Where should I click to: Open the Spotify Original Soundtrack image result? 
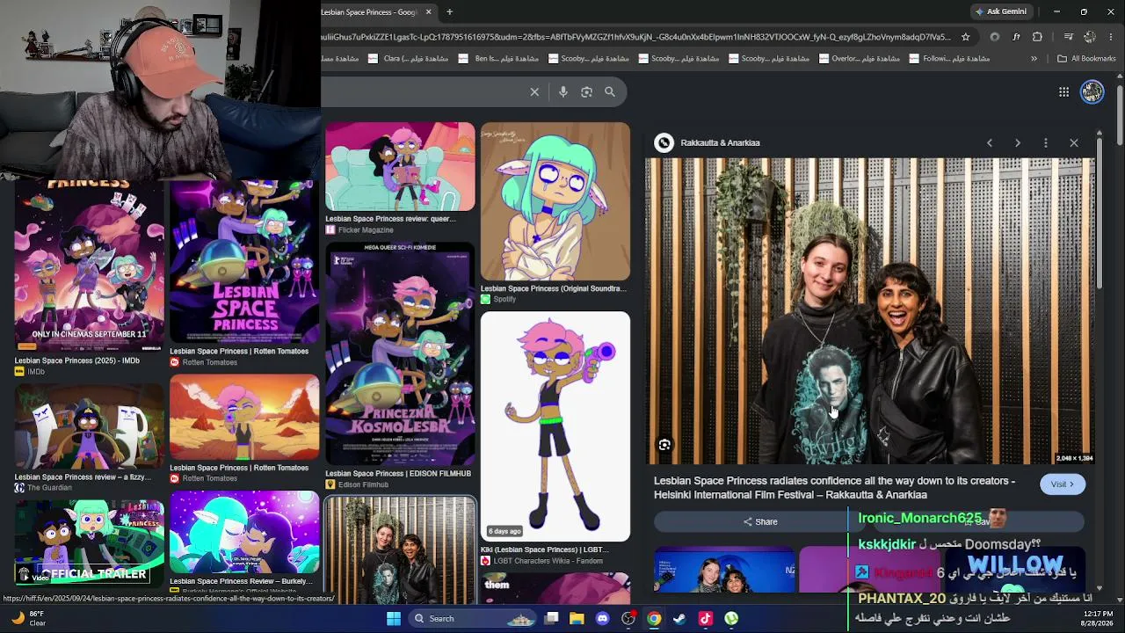point(555,201)
